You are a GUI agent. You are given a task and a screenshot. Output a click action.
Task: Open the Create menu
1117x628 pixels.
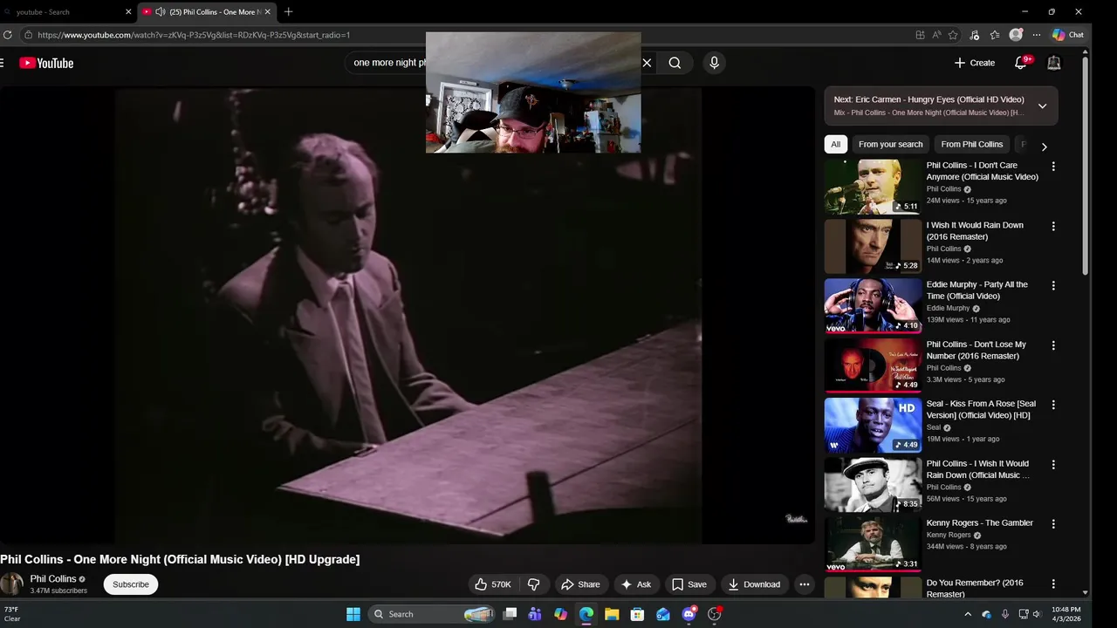(974, 63)
